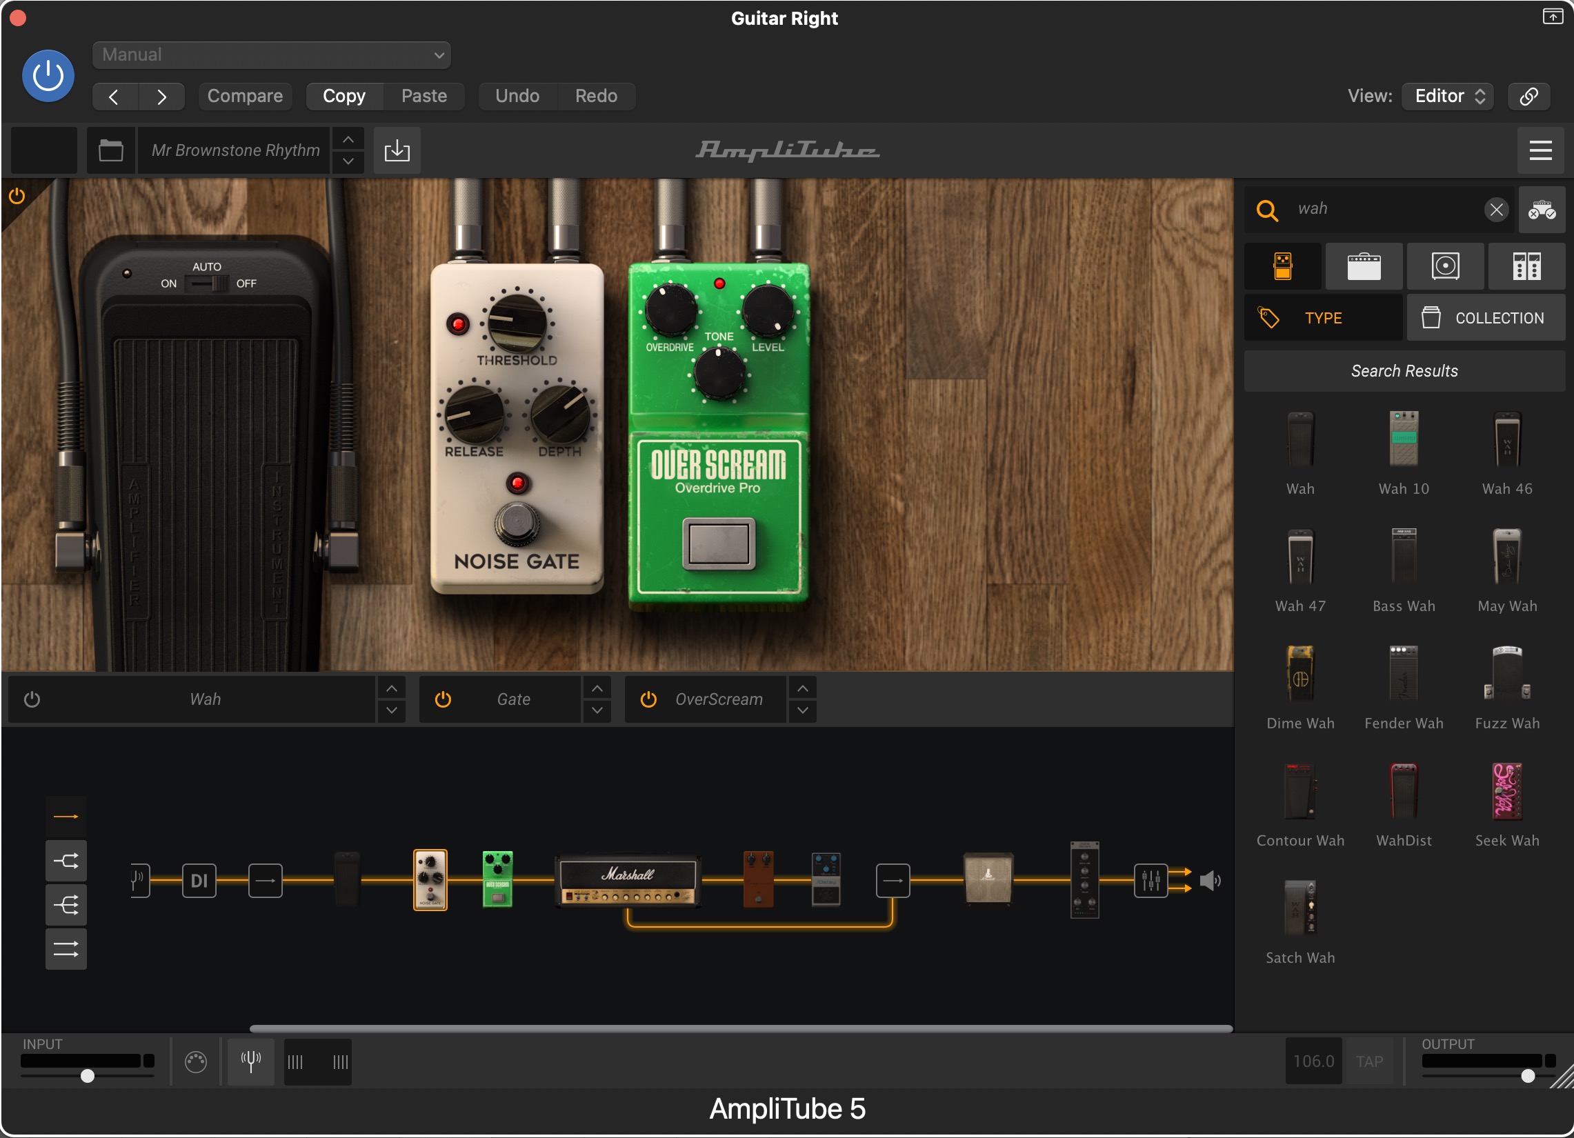Screen dimensions: 1574x1138
Task: Toggle the stomp section power in the corner
Action: [17, 197]
